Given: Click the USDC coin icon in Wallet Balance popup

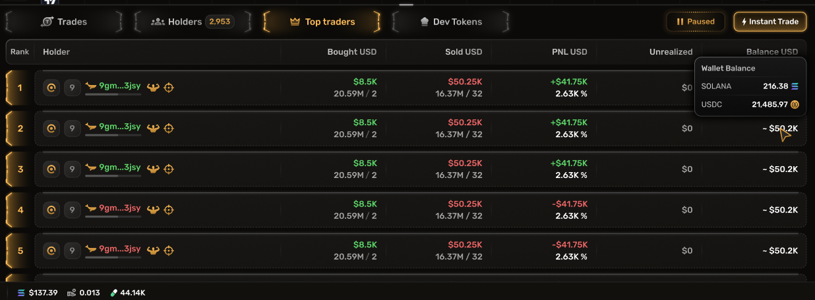Looking at the screenshot, I should (x=795, y=104).
